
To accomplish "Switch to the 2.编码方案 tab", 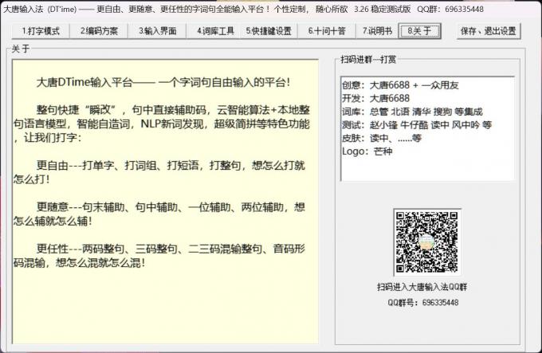I will tap(99, 31).
